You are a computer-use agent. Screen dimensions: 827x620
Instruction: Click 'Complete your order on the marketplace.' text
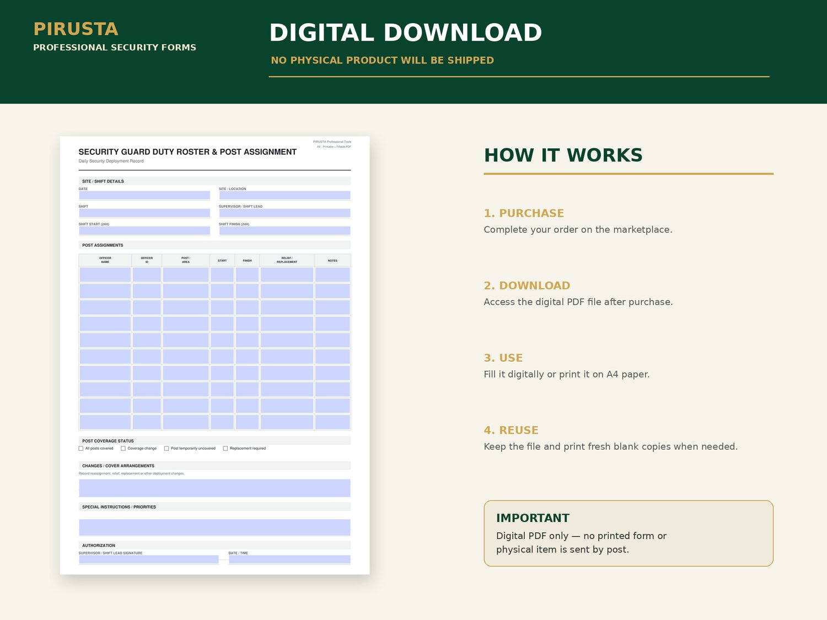[578, 230]
